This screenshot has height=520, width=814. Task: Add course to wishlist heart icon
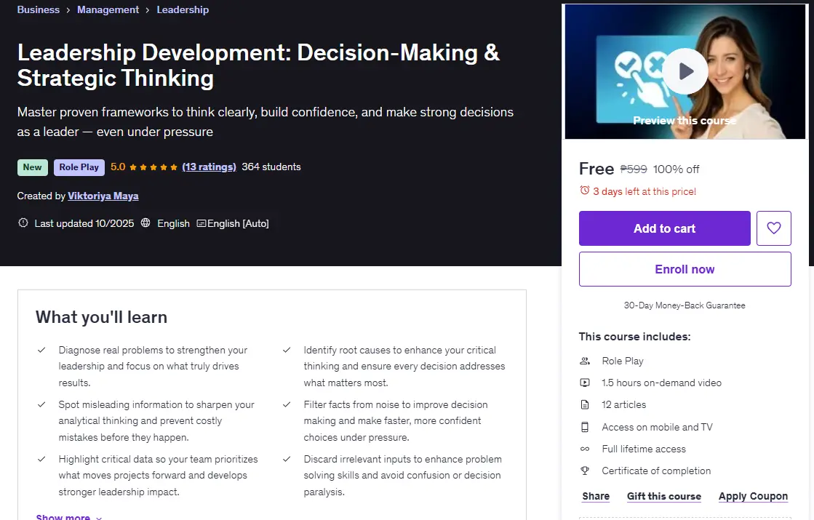pos(773,228)
